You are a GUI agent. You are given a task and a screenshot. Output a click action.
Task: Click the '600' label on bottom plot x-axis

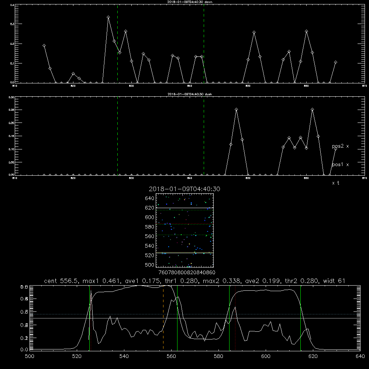266,356
